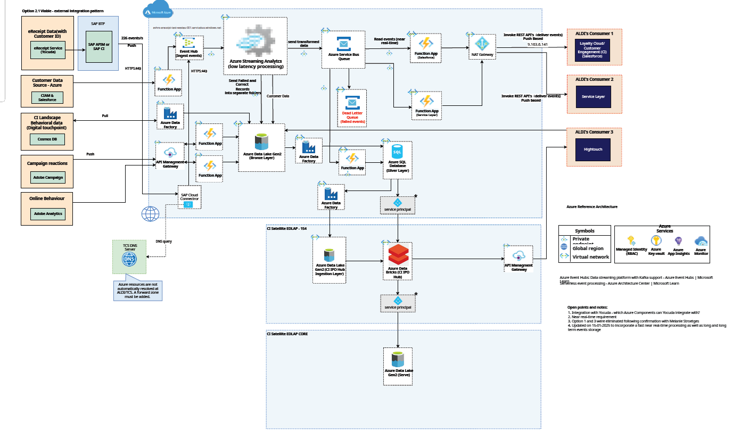Select the 'Open points and notes:' heading

tap(587, 308)
